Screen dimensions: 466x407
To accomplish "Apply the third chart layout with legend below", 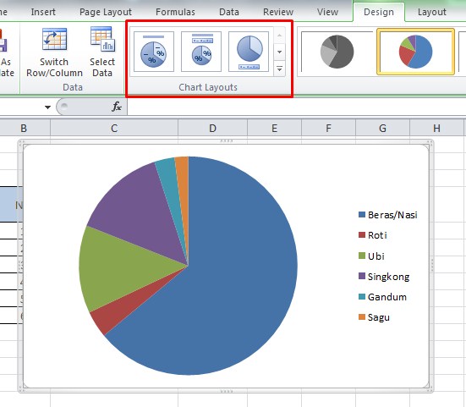I will (x=249, y=52).
